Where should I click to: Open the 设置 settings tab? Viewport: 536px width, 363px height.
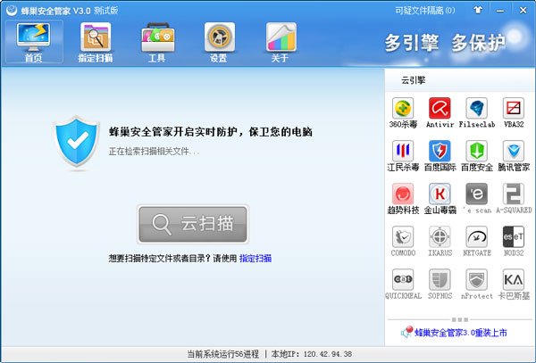click(x=219, y=42)
